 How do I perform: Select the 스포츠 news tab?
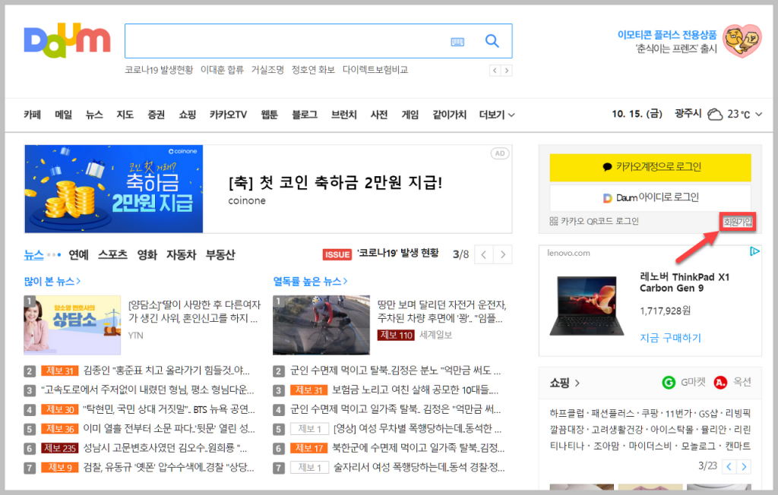point(112,255)
